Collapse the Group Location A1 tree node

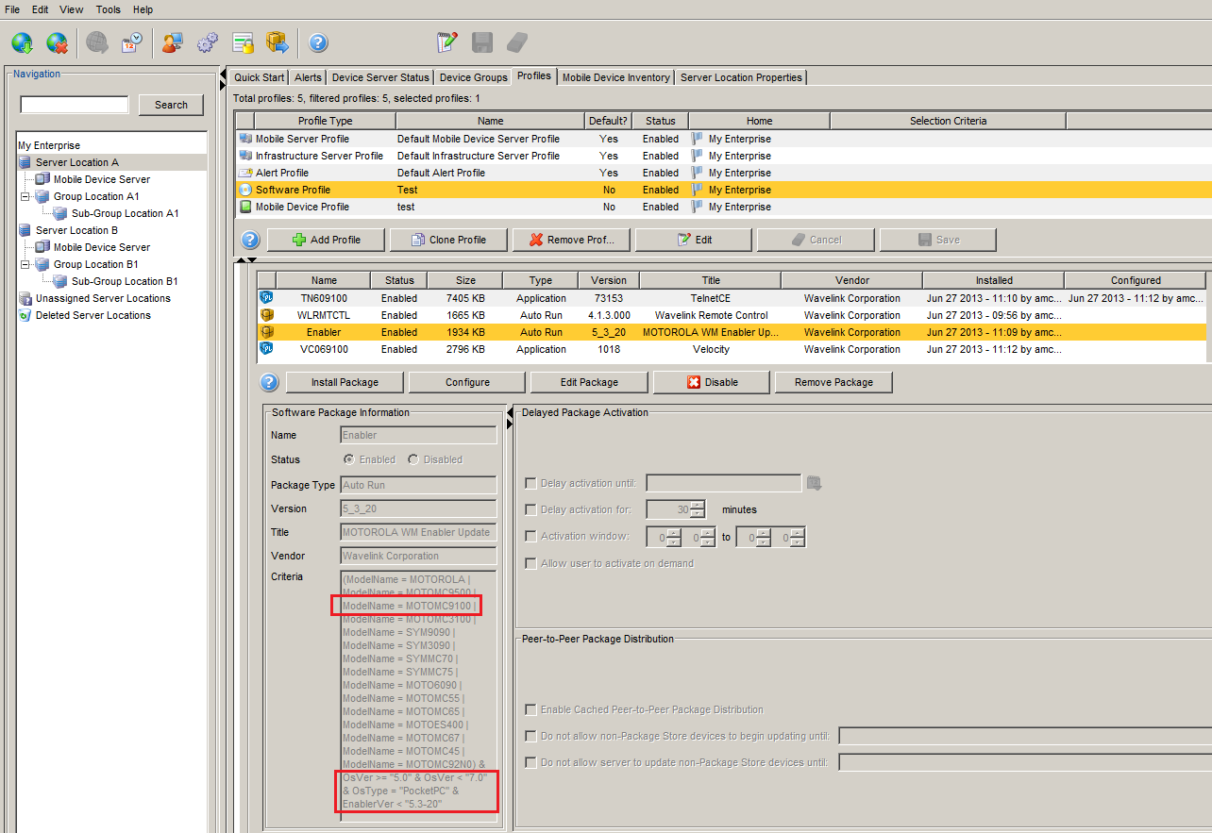[25, 196]
